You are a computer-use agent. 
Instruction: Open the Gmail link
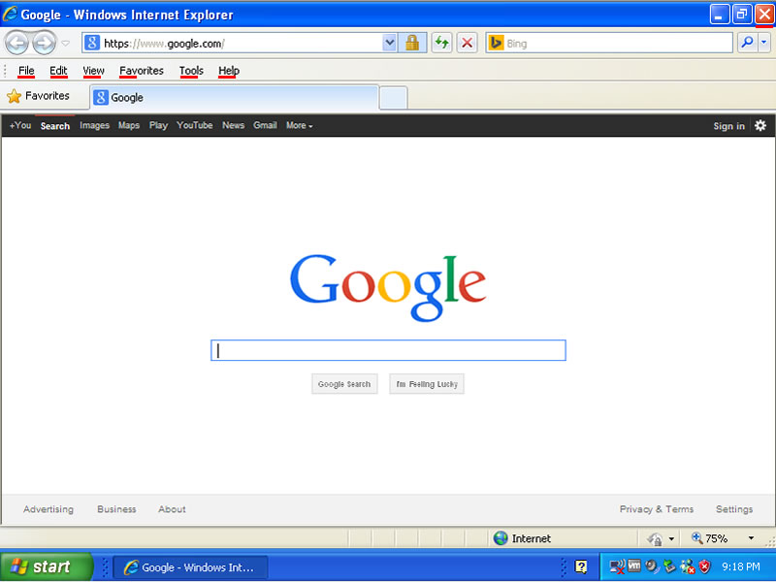(265, 126)
